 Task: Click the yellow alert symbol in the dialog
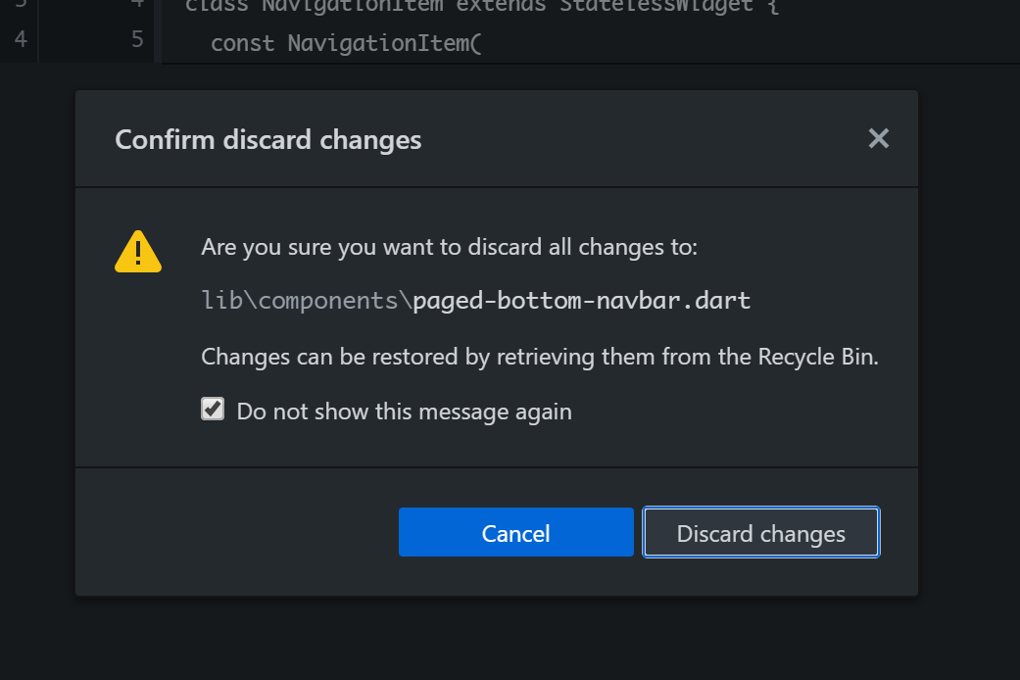tap(138, 252)
